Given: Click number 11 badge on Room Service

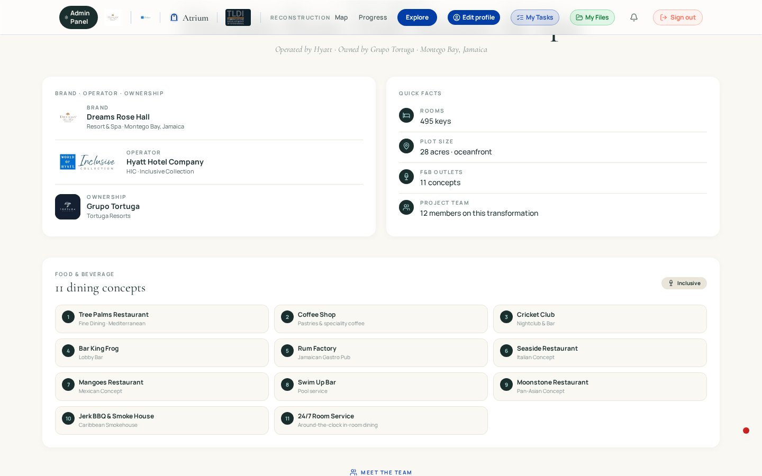Looking at the screenshot, I should coord(287,418).
